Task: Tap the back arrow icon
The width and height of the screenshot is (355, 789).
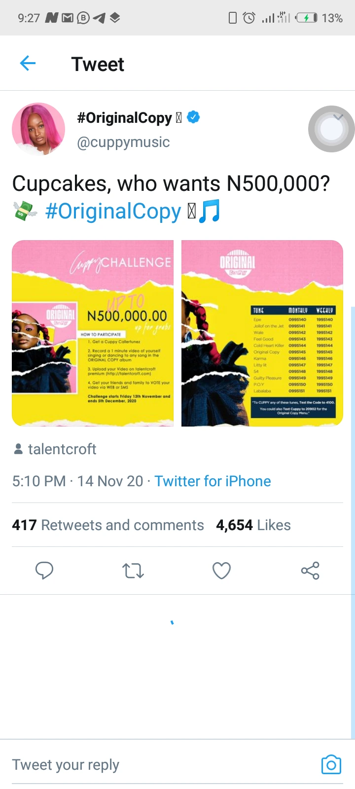Action: click(x=28, y=64)
